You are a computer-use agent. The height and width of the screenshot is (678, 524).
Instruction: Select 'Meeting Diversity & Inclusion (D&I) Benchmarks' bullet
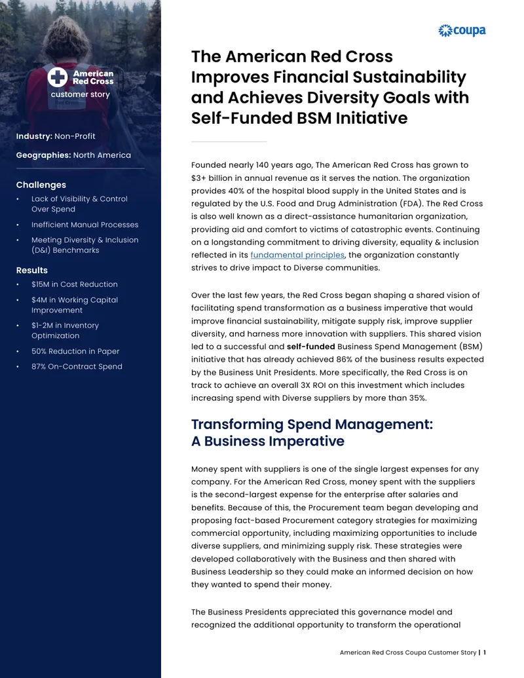click(x=84, y=245)
